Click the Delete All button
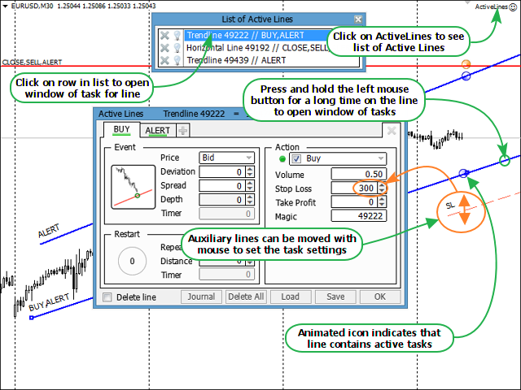Screen dimensions: 521x390 point(246,297)
